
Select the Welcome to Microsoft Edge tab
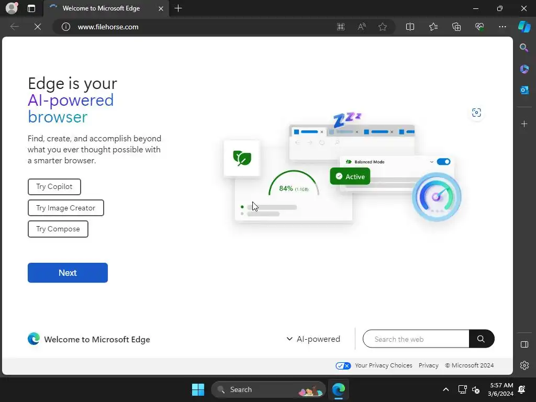pyautogui.click(x=106, y=8)
